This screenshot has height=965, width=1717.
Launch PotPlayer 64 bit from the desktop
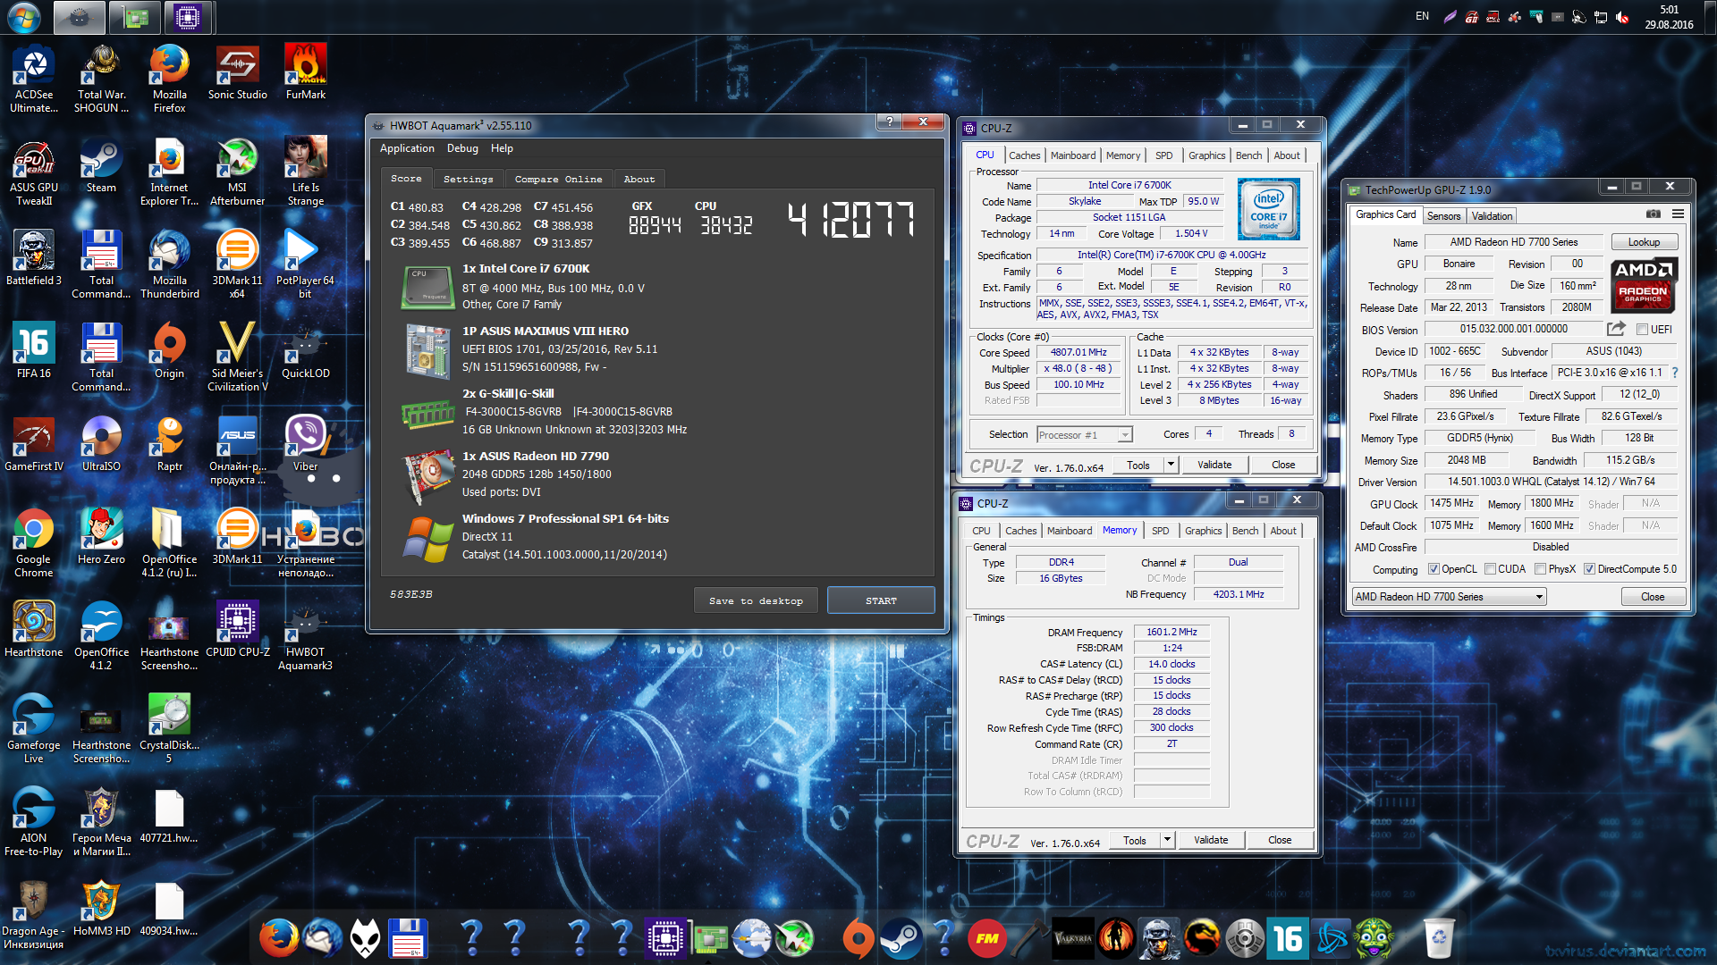tap(305, 264)
